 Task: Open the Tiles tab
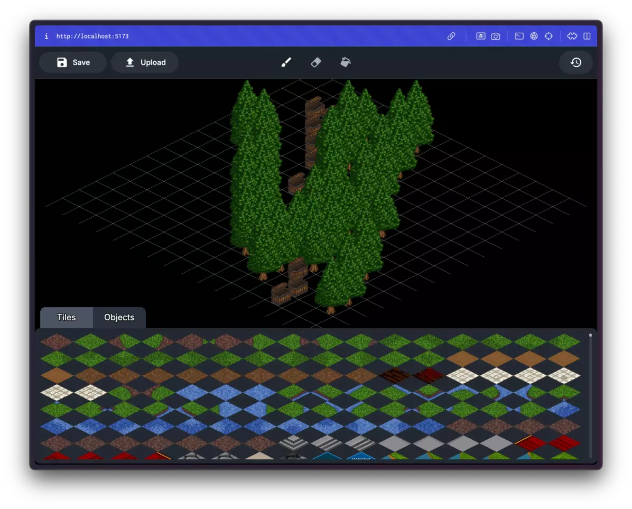coord(66,317)
